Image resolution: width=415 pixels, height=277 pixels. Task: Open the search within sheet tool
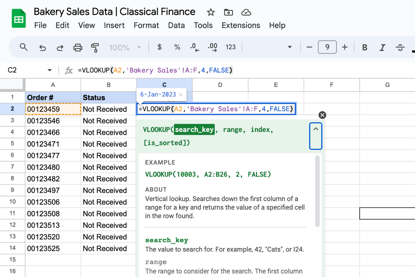24,47
